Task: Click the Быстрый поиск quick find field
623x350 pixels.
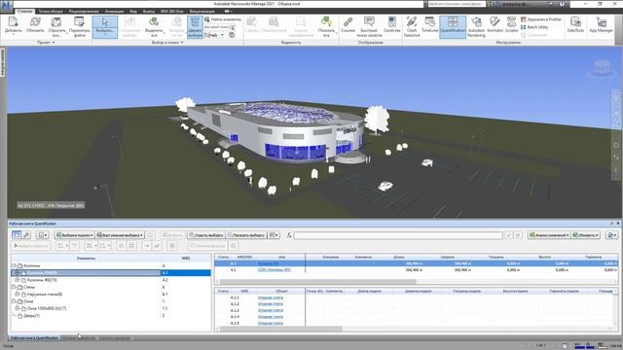Action: click(x=219, y=27)
